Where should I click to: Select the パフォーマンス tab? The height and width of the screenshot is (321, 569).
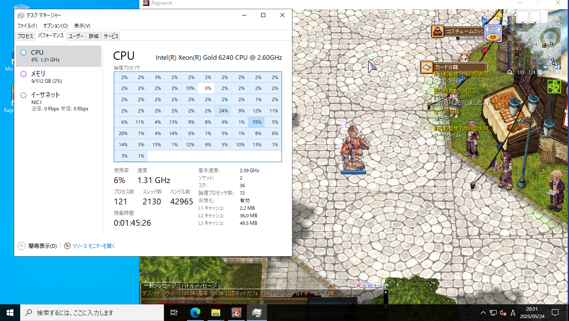pyautogui.click(x=51, y=36)
